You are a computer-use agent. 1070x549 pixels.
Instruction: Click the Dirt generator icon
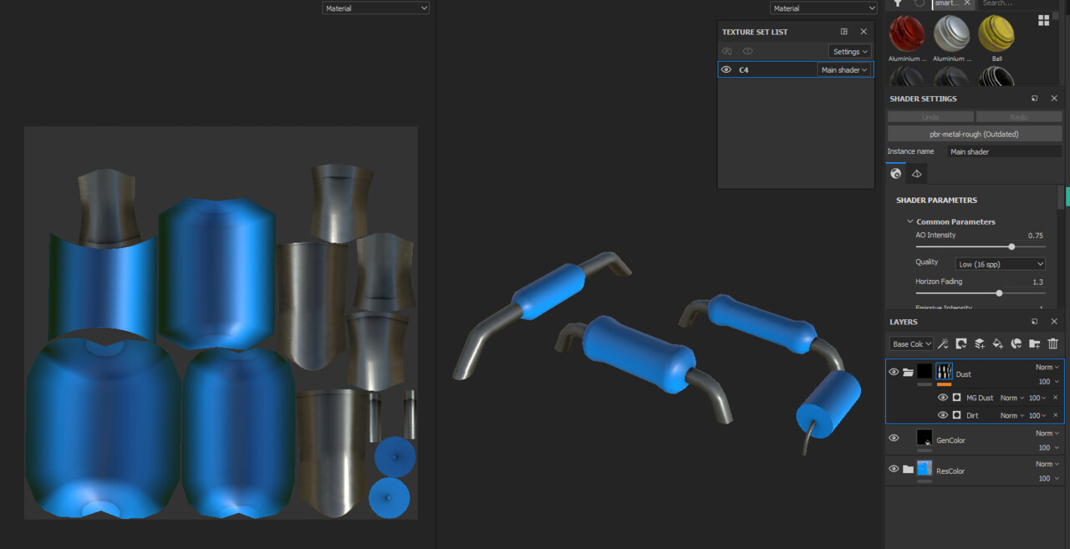coord(956,415)
